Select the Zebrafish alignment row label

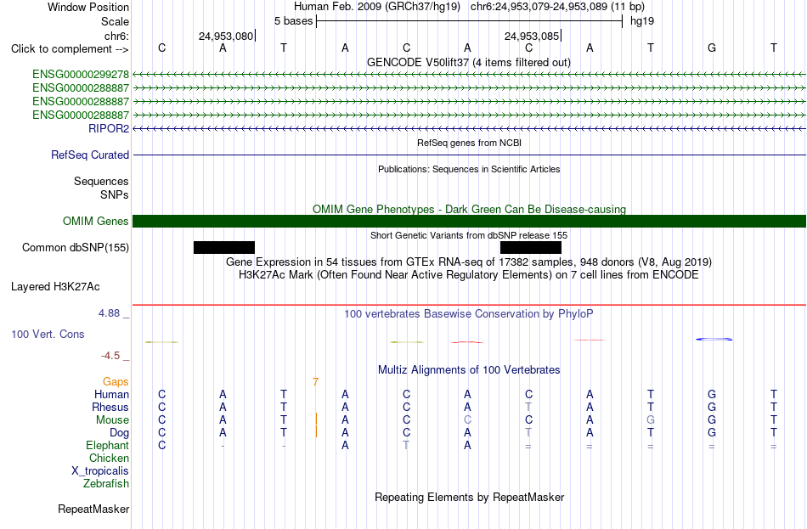click(x=106, y=484)
